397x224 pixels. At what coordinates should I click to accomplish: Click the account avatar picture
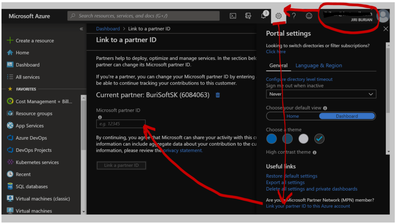coord(383,16)
